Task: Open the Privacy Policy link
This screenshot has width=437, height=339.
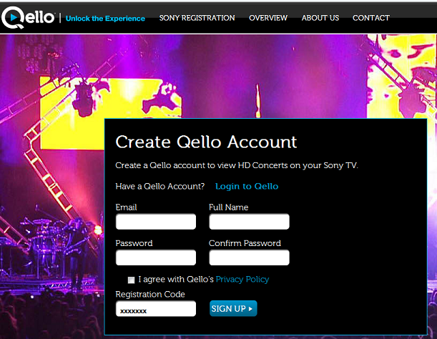Action: 242,280
